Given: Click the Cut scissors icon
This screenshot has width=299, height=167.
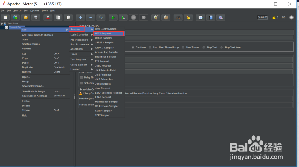Looking at the screenshot, I should pos(48,18).
